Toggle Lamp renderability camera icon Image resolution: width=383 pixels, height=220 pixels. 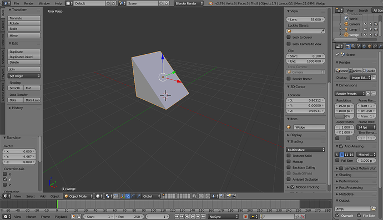tap(376, 29)
